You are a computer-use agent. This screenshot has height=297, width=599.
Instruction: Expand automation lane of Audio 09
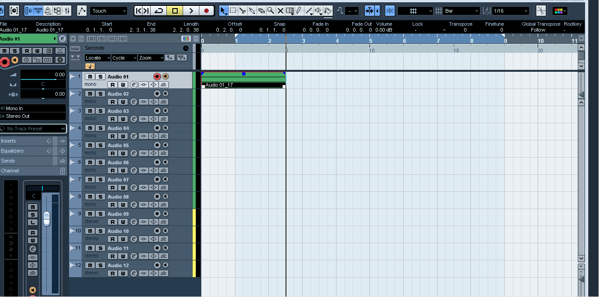pyautogui.click(x=73, y=213)
